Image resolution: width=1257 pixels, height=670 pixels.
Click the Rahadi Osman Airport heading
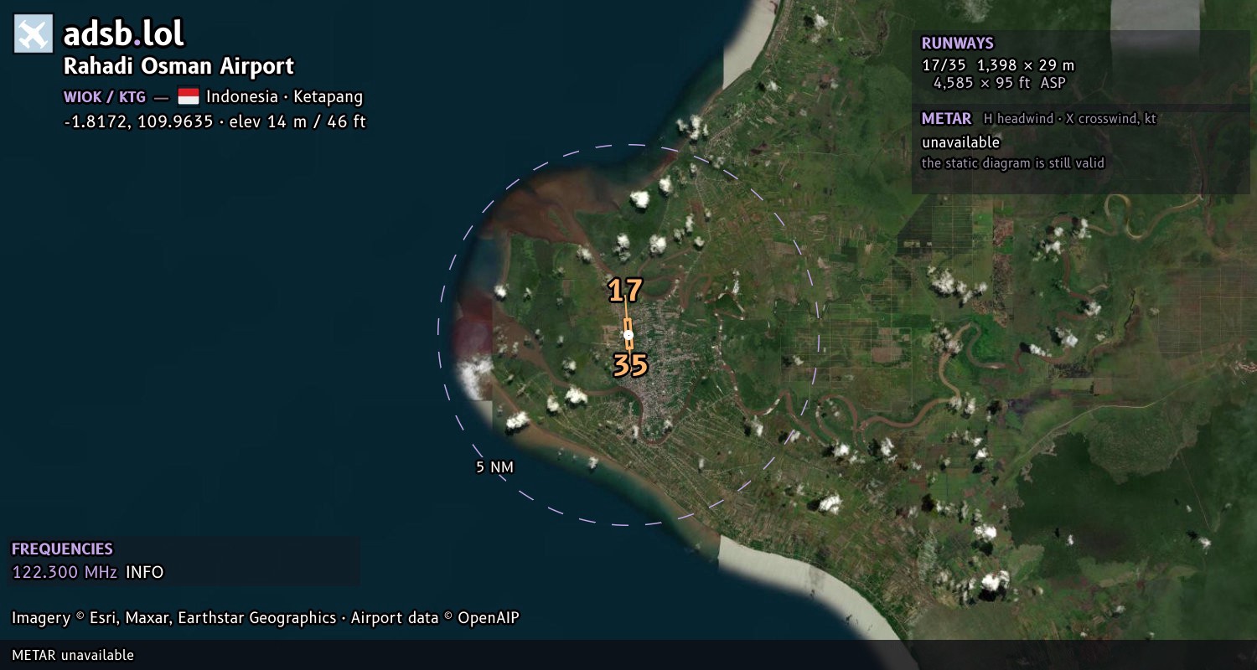click(x=179, y=66)
